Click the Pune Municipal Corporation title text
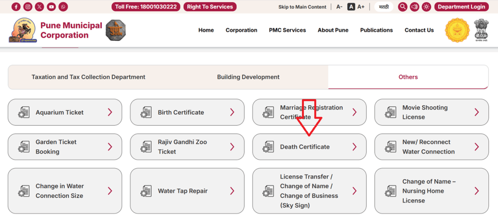Viewport: 498px width, 218px height. pyautogui.click(x=71, y=30)
